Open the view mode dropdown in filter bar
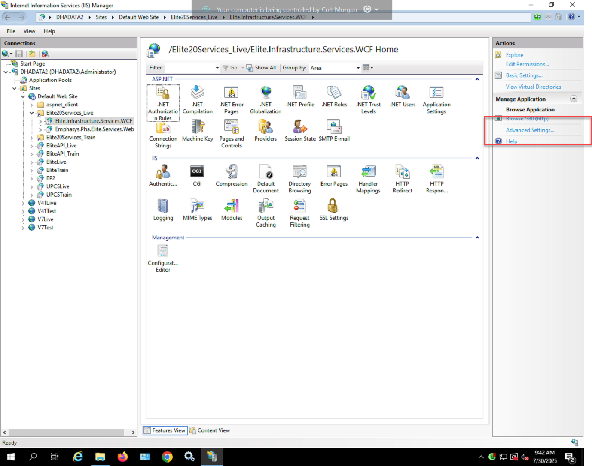 tap(368, 68)
